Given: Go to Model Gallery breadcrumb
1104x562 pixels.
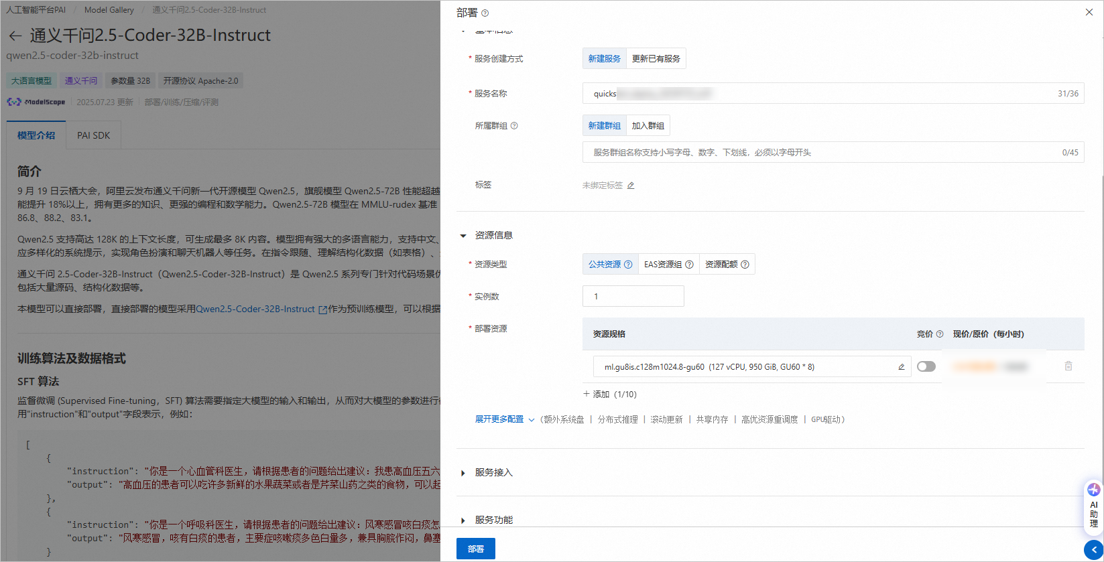Looking at the screenshot, I should coord(109,10).
